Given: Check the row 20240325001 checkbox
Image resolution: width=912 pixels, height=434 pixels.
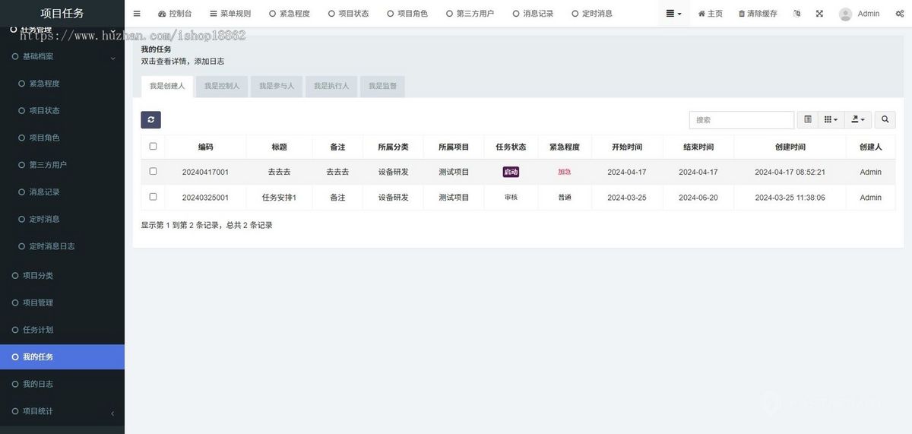Looking at the screenshot, I should tap(153, 196).
